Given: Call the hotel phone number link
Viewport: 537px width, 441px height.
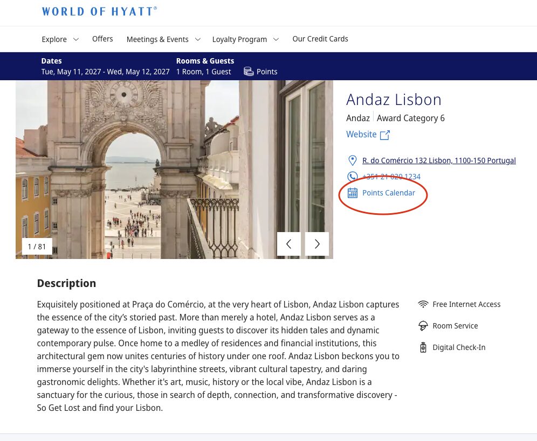Looking at the screenshot, I should tap(391, 177).
